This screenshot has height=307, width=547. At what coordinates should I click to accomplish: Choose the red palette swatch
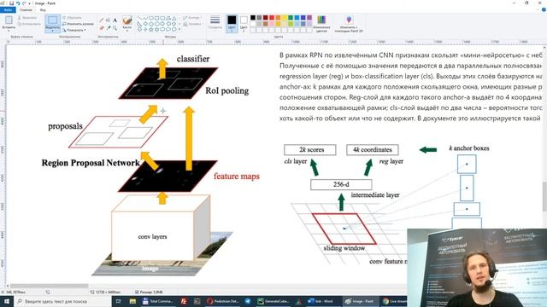tap(272, 17)
